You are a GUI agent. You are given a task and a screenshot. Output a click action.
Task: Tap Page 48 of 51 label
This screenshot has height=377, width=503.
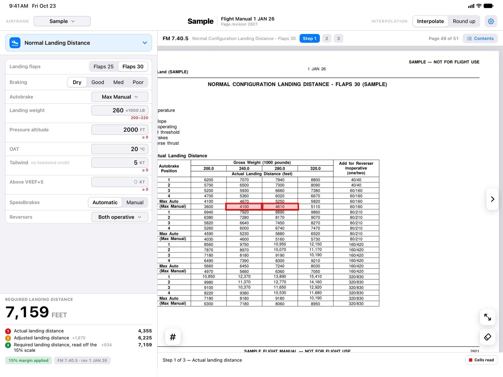click(444, 38)
